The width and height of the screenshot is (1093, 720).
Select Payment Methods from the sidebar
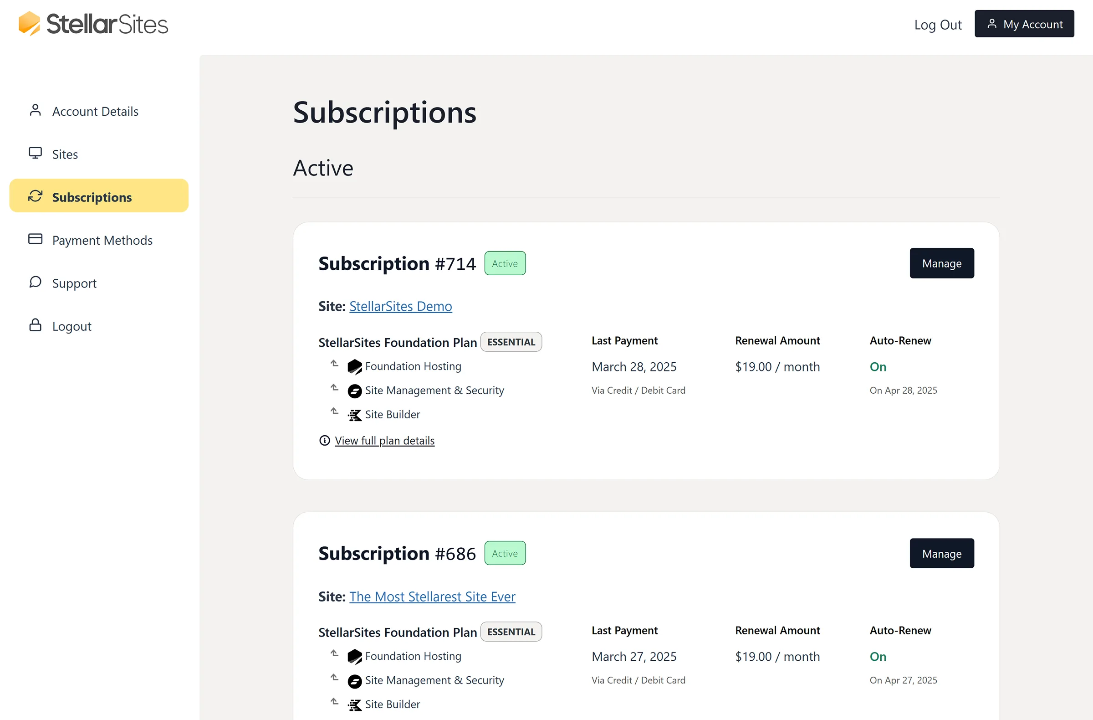pos(102,240)
